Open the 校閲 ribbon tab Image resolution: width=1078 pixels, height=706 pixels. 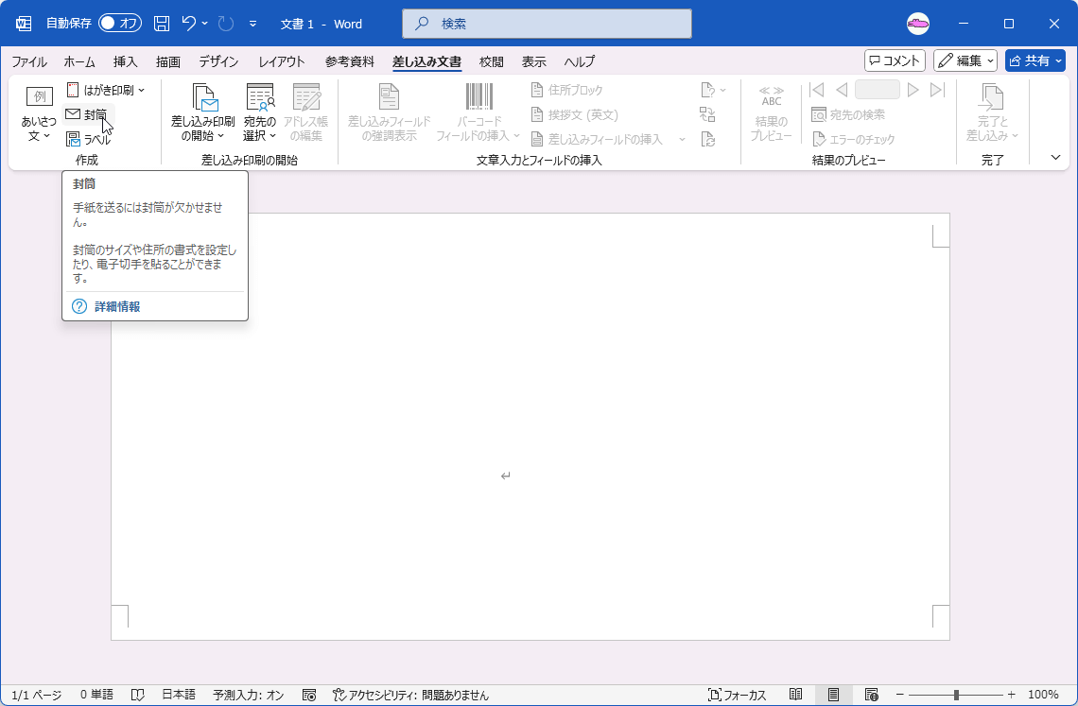(491, 61)
